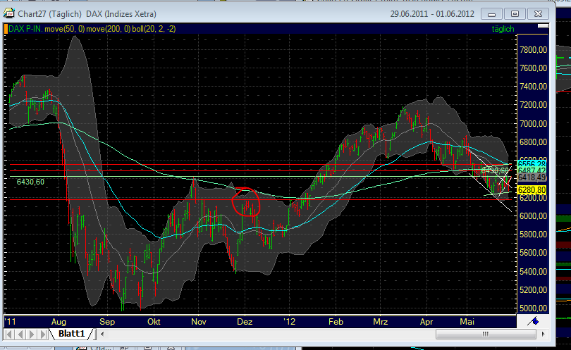Click the täglich interval label
The height and width of the screenshot is (350, 571).
click(x=503, y=29)
